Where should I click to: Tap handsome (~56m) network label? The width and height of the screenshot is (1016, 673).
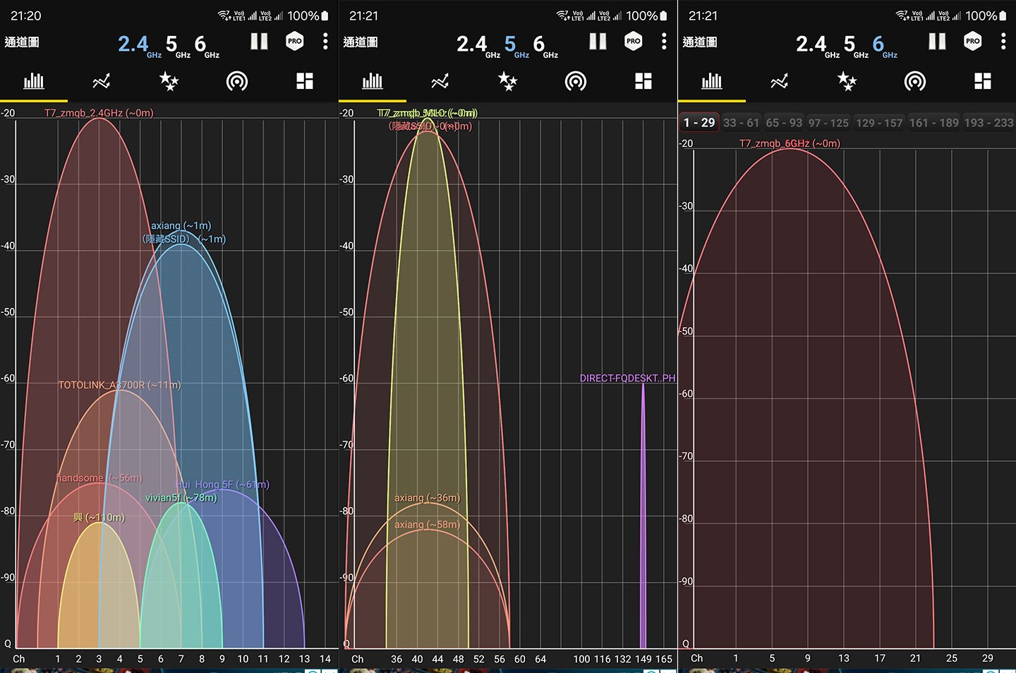99,478
